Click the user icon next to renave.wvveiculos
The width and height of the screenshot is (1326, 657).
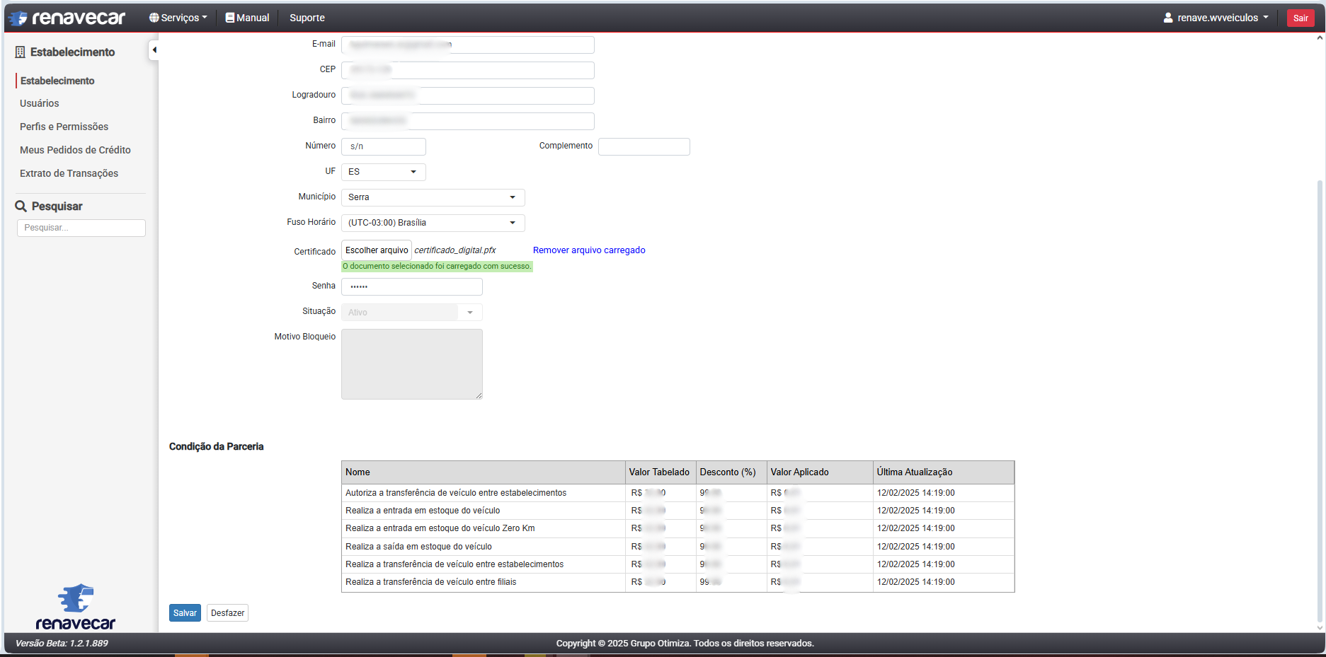[1168, 18]
